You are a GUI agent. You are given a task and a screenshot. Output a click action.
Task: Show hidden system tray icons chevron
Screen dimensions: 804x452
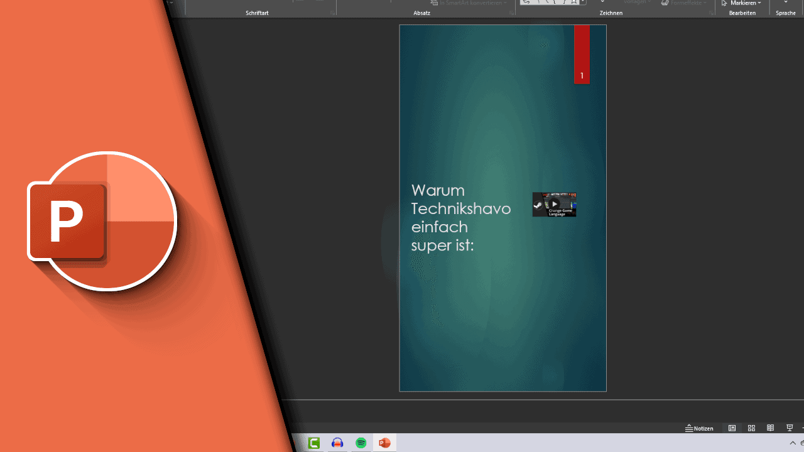click(x=793, y=443)
